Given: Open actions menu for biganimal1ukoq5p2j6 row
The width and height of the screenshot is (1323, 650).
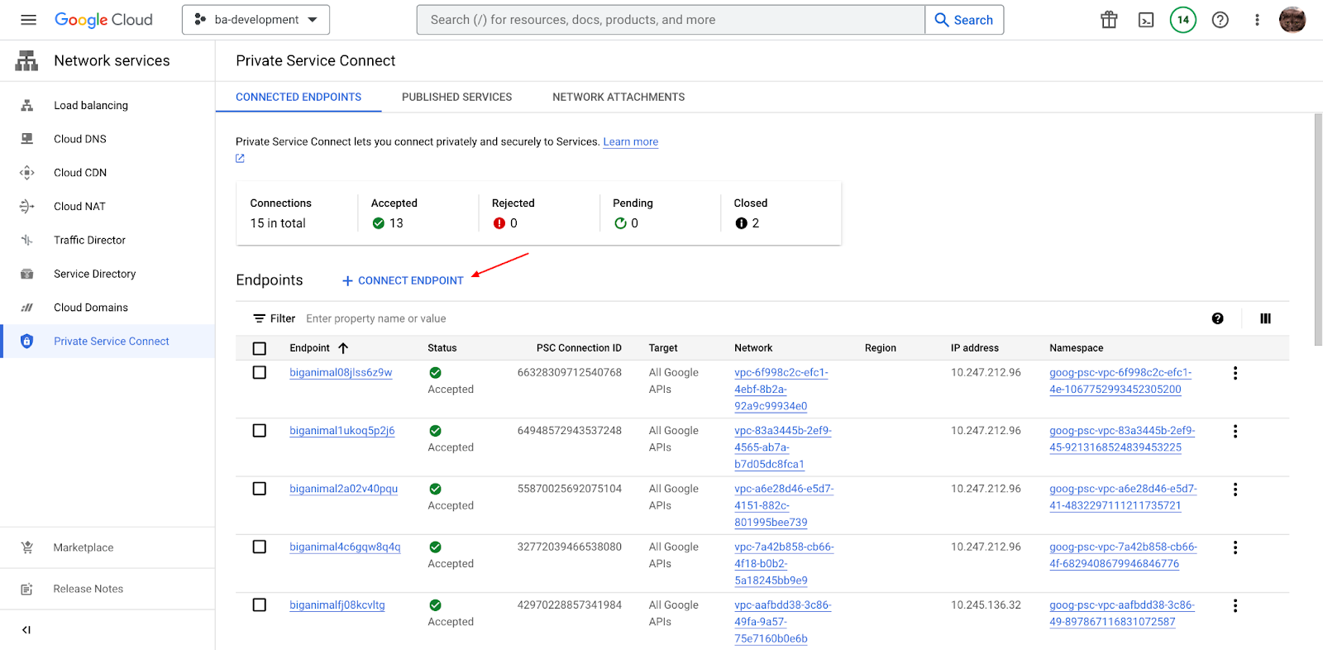Looking at the screenshot, I should click(x=1235, y=431).
